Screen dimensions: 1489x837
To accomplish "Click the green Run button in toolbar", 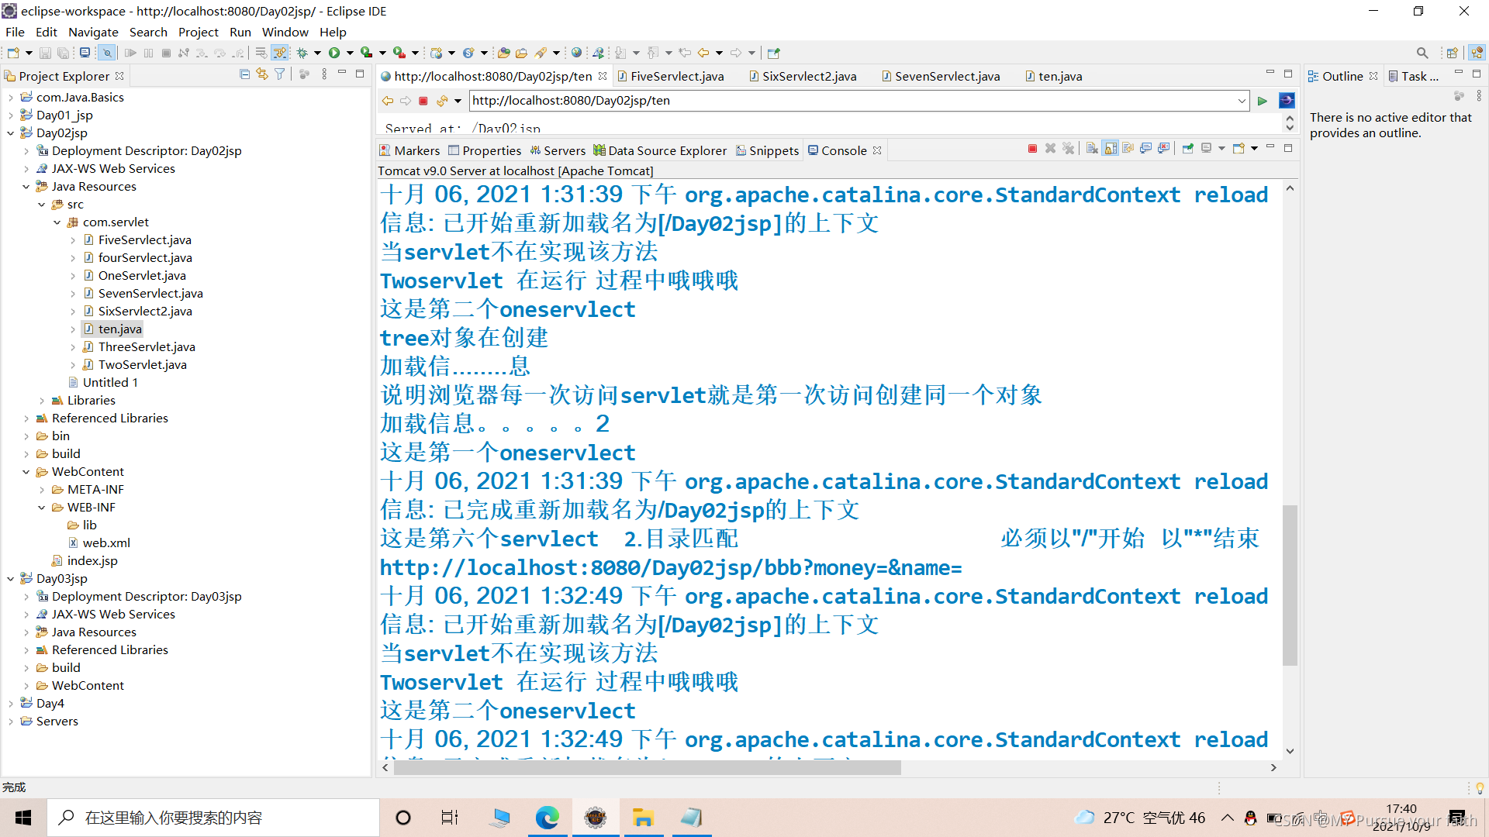I will pos(334,53).
